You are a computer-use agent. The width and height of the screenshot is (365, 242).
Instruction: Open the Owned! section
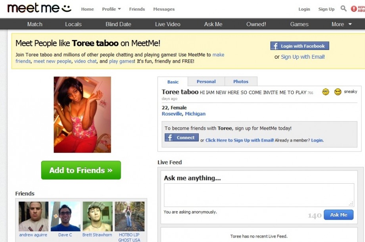click(x=256, y=24)
